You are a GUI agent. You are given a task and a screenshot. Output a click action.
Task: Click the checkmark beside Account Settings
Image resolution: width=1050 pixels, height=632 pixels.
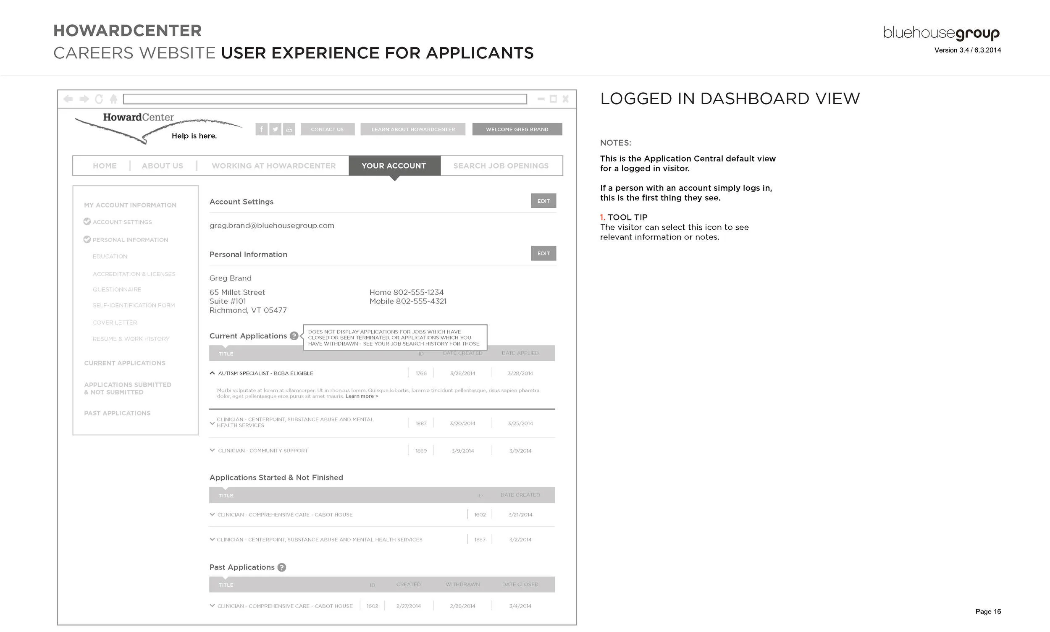click(x=87, y=221)
